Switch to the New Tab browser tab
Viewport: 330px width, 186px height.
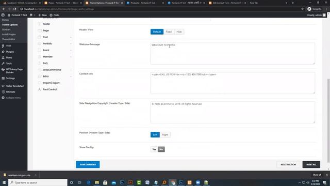pyautogui.click(x=268, y=3)
